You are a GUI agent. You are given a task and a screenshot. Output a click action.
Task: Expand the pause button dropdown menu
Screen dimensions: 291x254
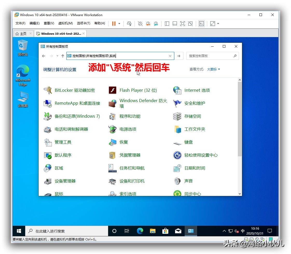tap(119, 24)
